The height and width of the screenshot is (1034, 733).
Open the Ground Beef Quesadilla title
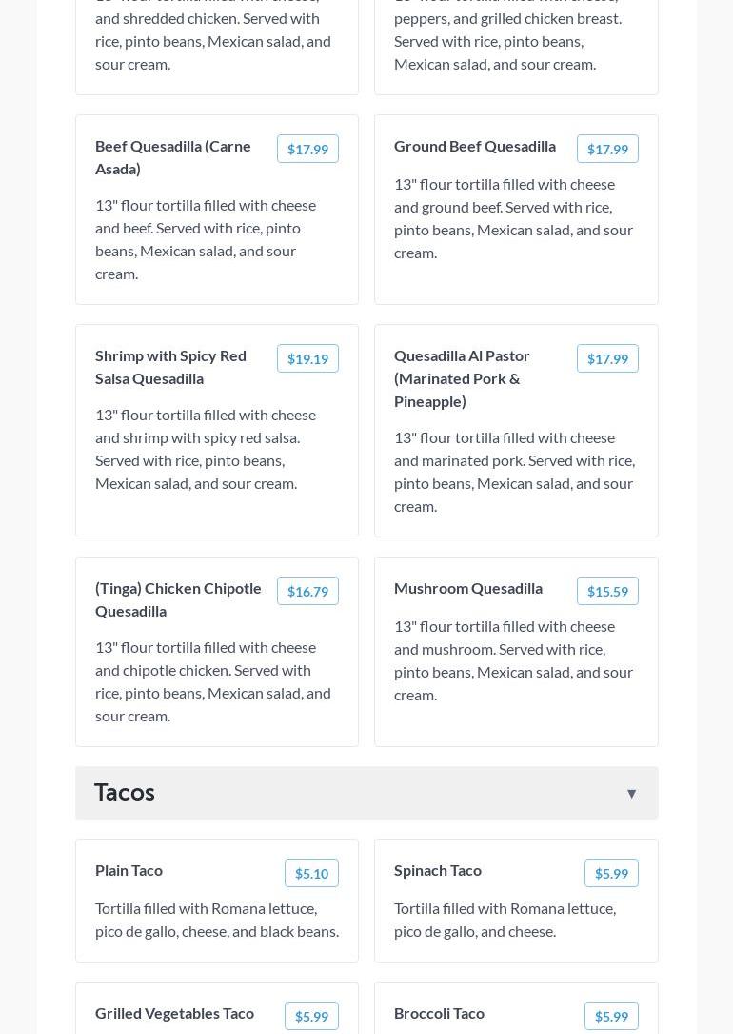[475, 146]
